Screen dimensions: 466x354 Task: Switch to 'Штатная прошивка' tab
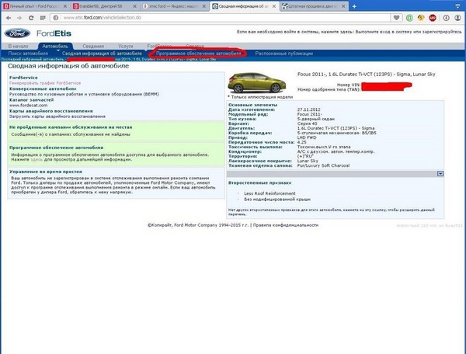[314, 6]
